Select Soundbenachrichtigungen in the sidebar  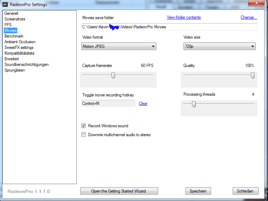pyautogui.click(x=26, y=64)
